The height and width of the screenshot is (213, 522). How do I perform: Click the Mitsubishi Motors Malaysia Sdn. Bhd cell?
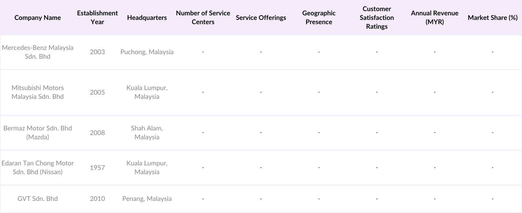click(38, 92)
